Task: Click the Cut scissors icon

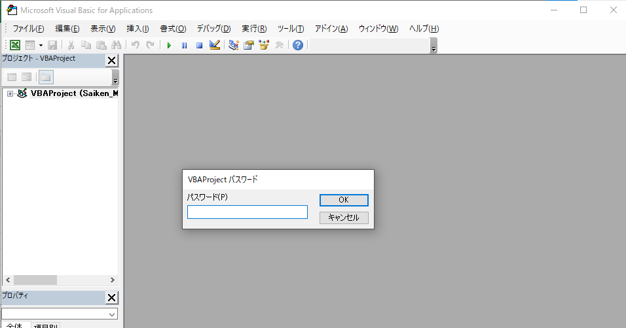Action: point(71,45)
